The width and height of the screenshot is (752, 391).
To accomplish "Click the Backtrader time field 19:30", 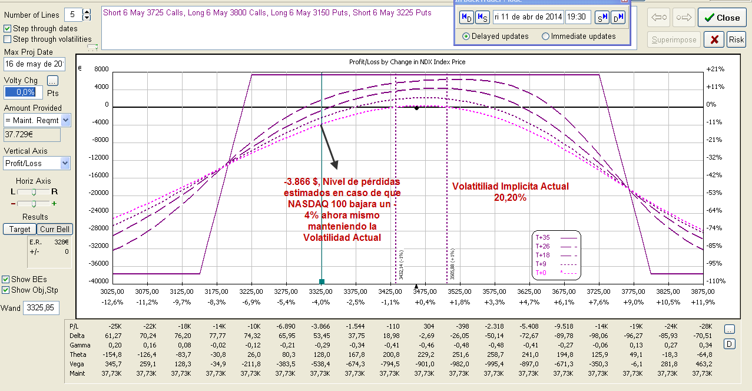I will click(x=578, y=17).
